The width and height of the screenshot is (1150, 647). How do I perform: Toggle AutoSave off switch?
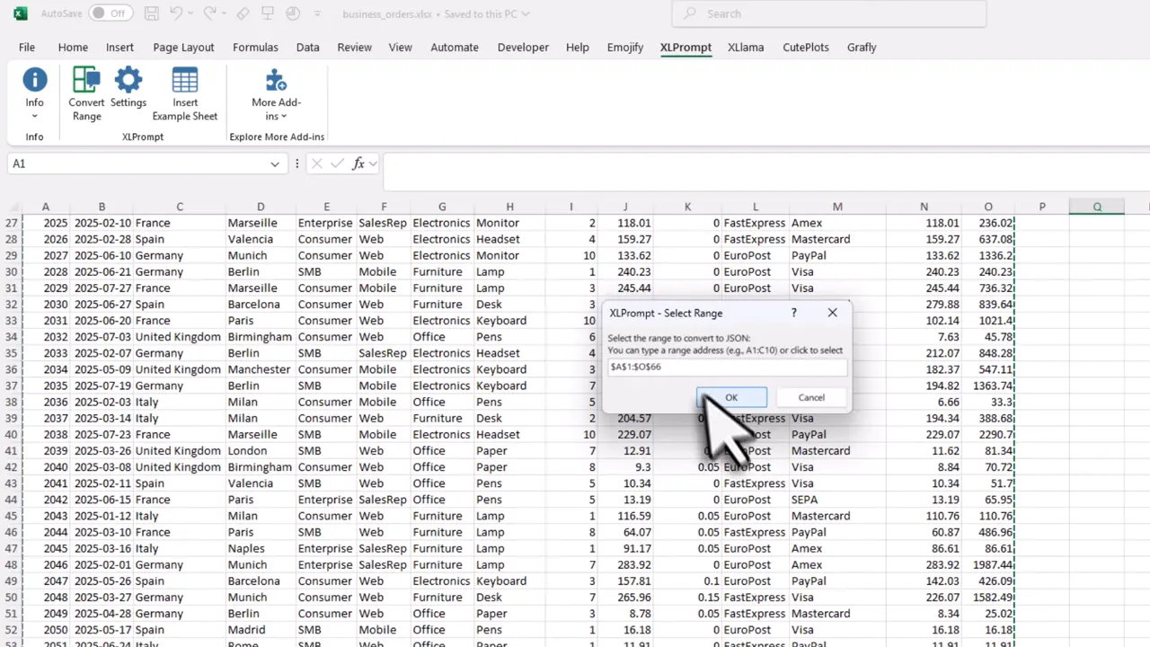[x=110, y=13]
